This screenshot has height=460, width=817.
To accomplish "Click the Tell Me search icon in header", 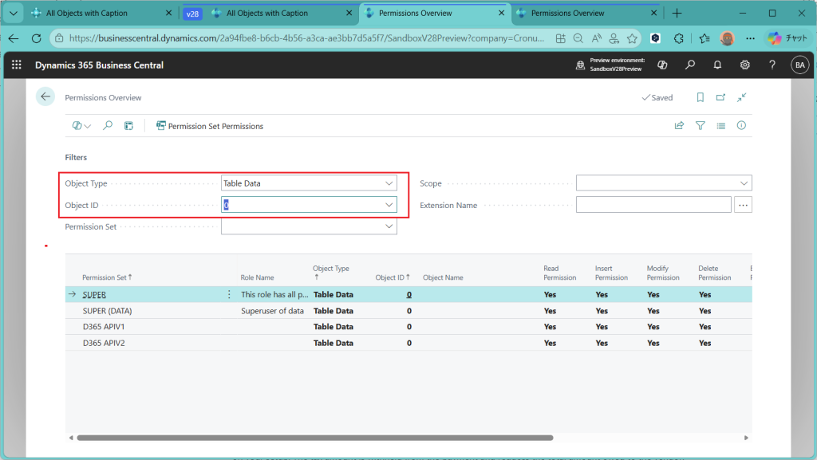I will [690, 65].
